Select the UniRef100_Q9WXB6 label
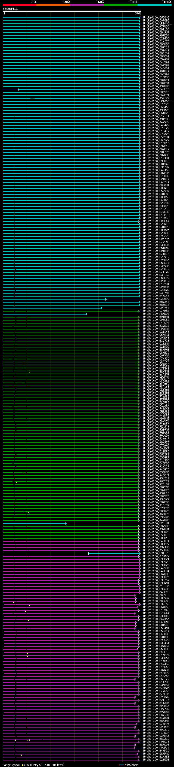This screenshot has width=174, height=767. (156, 526)
